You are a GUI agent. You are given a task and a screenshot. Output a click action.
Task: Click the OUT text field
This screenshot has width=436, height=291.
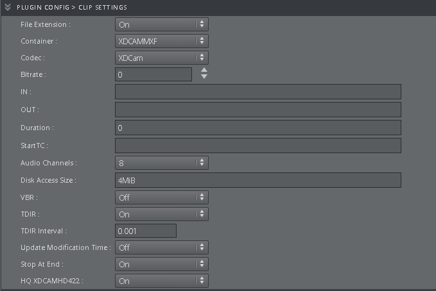(257, 110)
